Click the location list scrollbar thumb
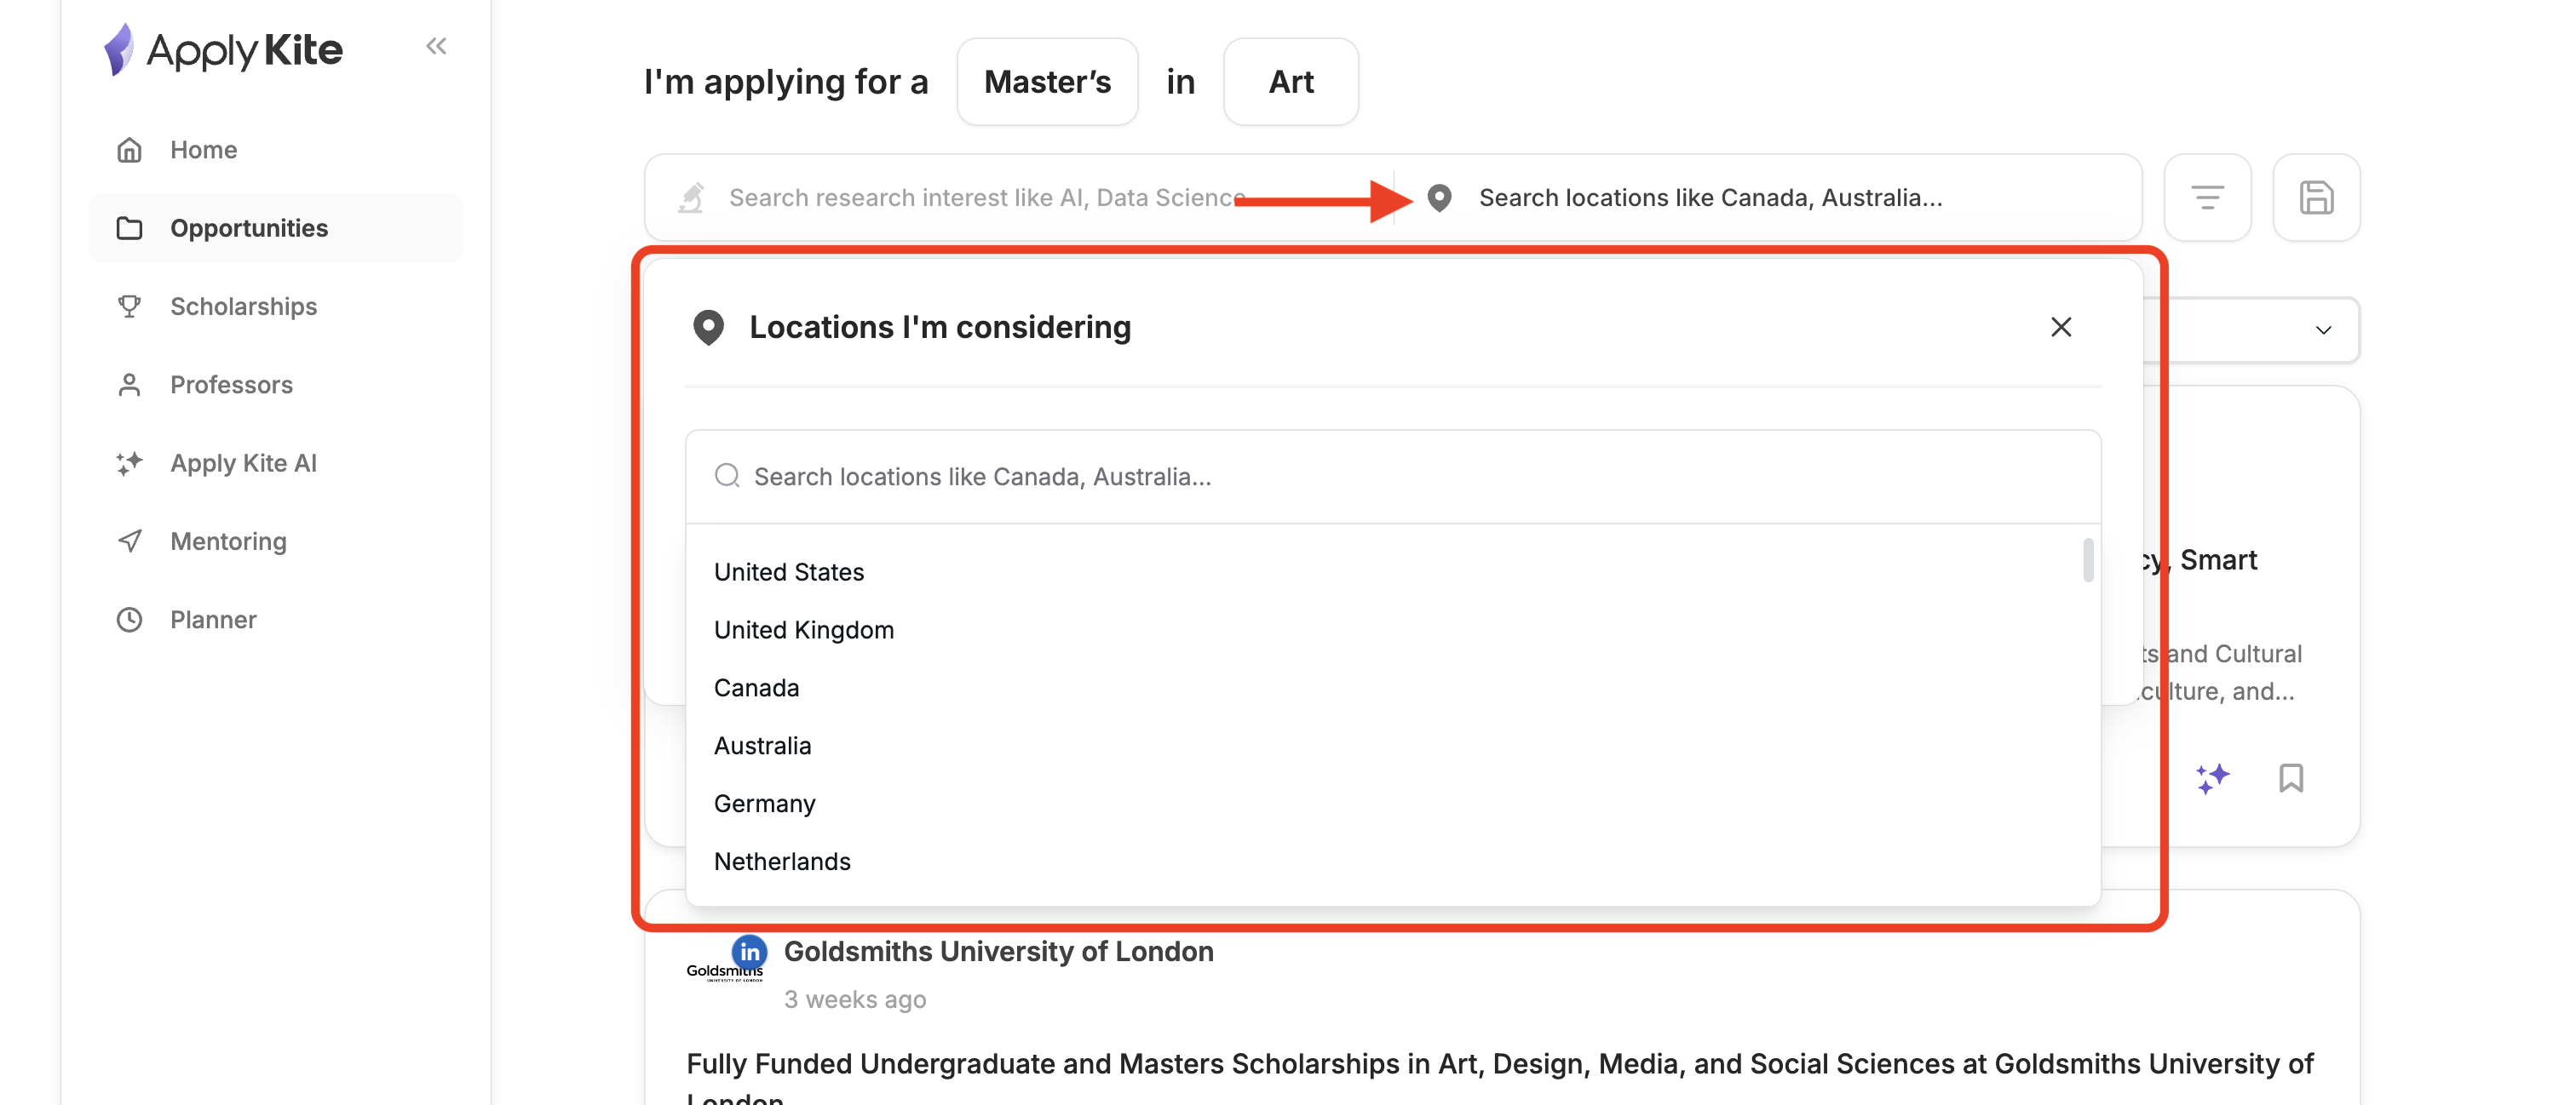This screenshot has width=2576, height=1105. [x=2088, y=559]
